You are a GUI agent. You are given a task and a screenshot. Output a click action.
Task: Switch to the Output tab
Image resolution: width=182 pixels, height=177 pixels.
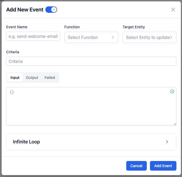(32, 78)
